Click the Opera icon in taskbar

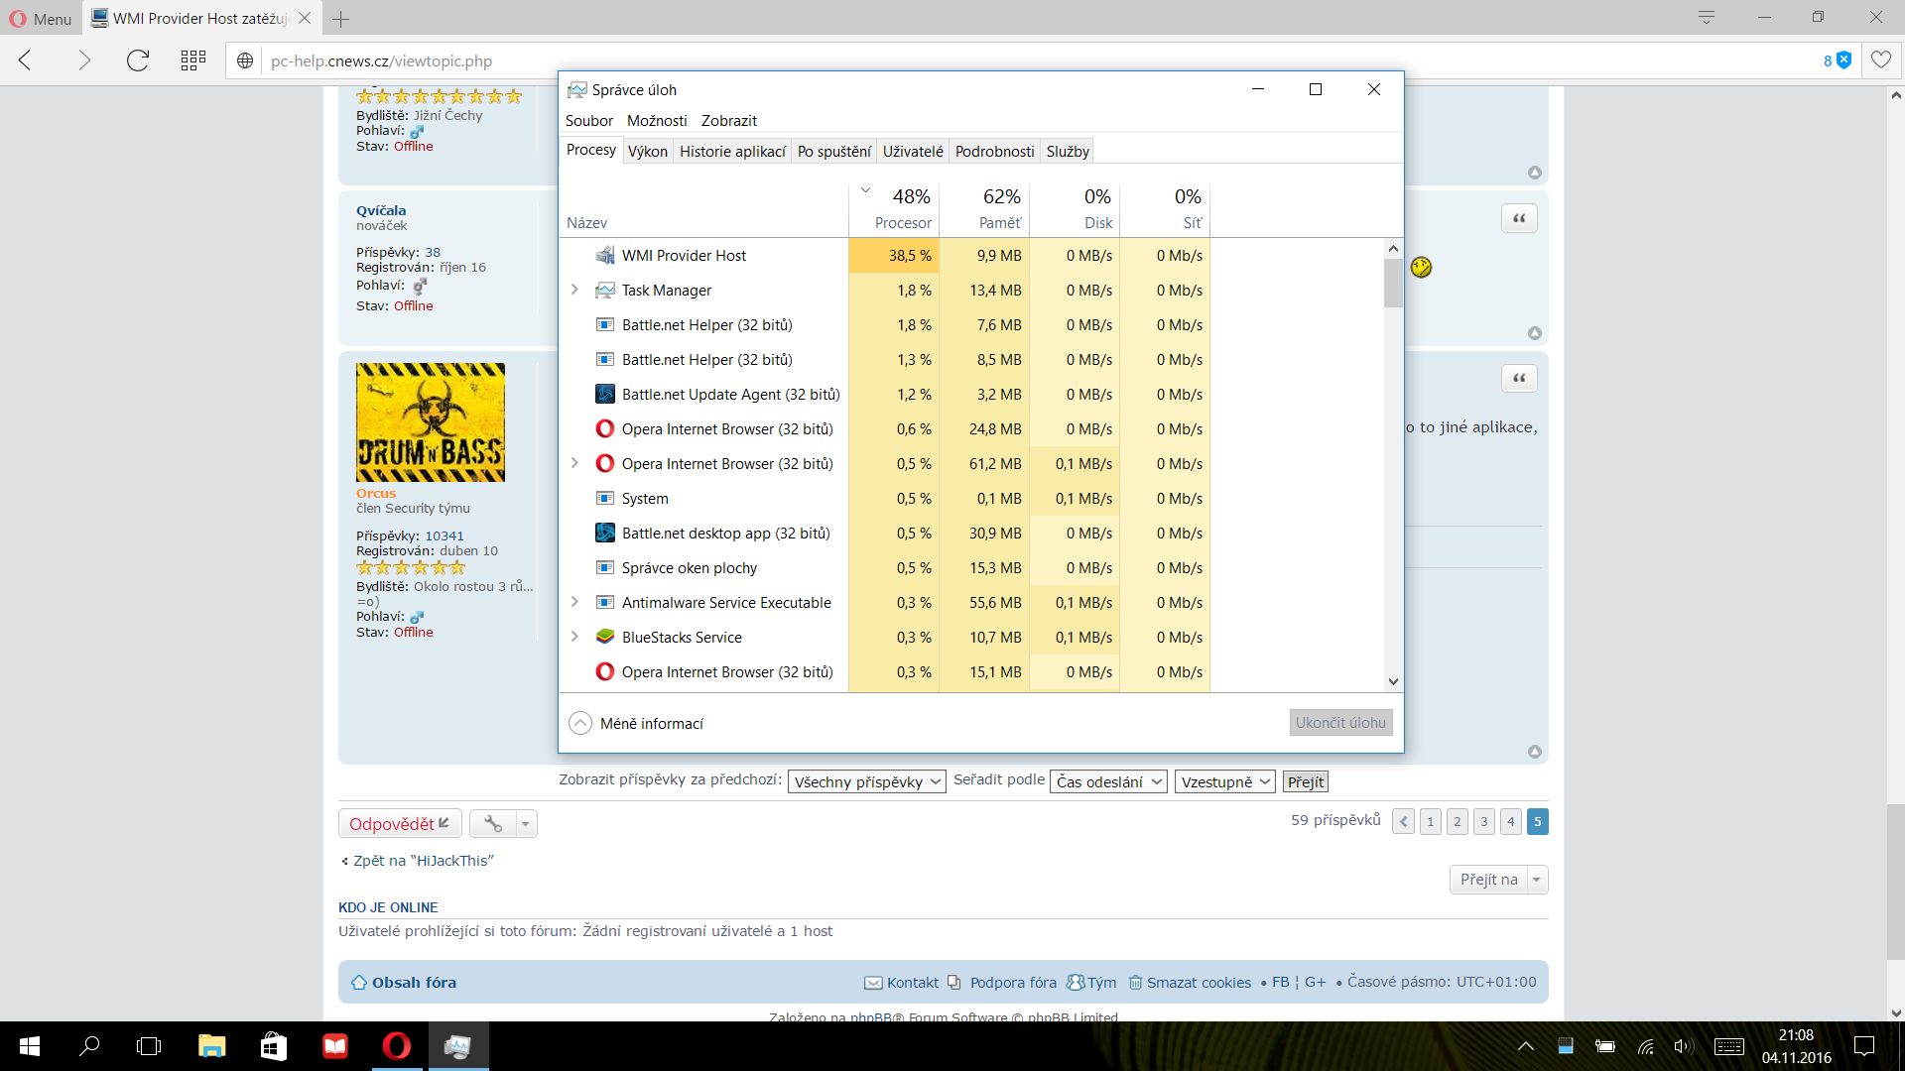(397, 1046)
